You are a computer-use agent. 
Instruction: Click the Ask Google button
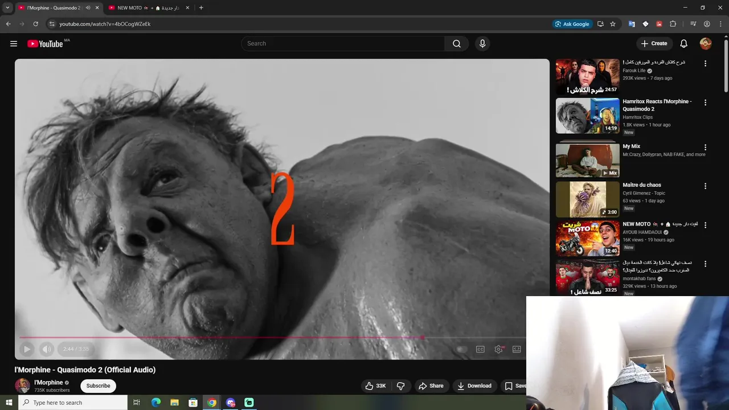(x=572, y=24)
